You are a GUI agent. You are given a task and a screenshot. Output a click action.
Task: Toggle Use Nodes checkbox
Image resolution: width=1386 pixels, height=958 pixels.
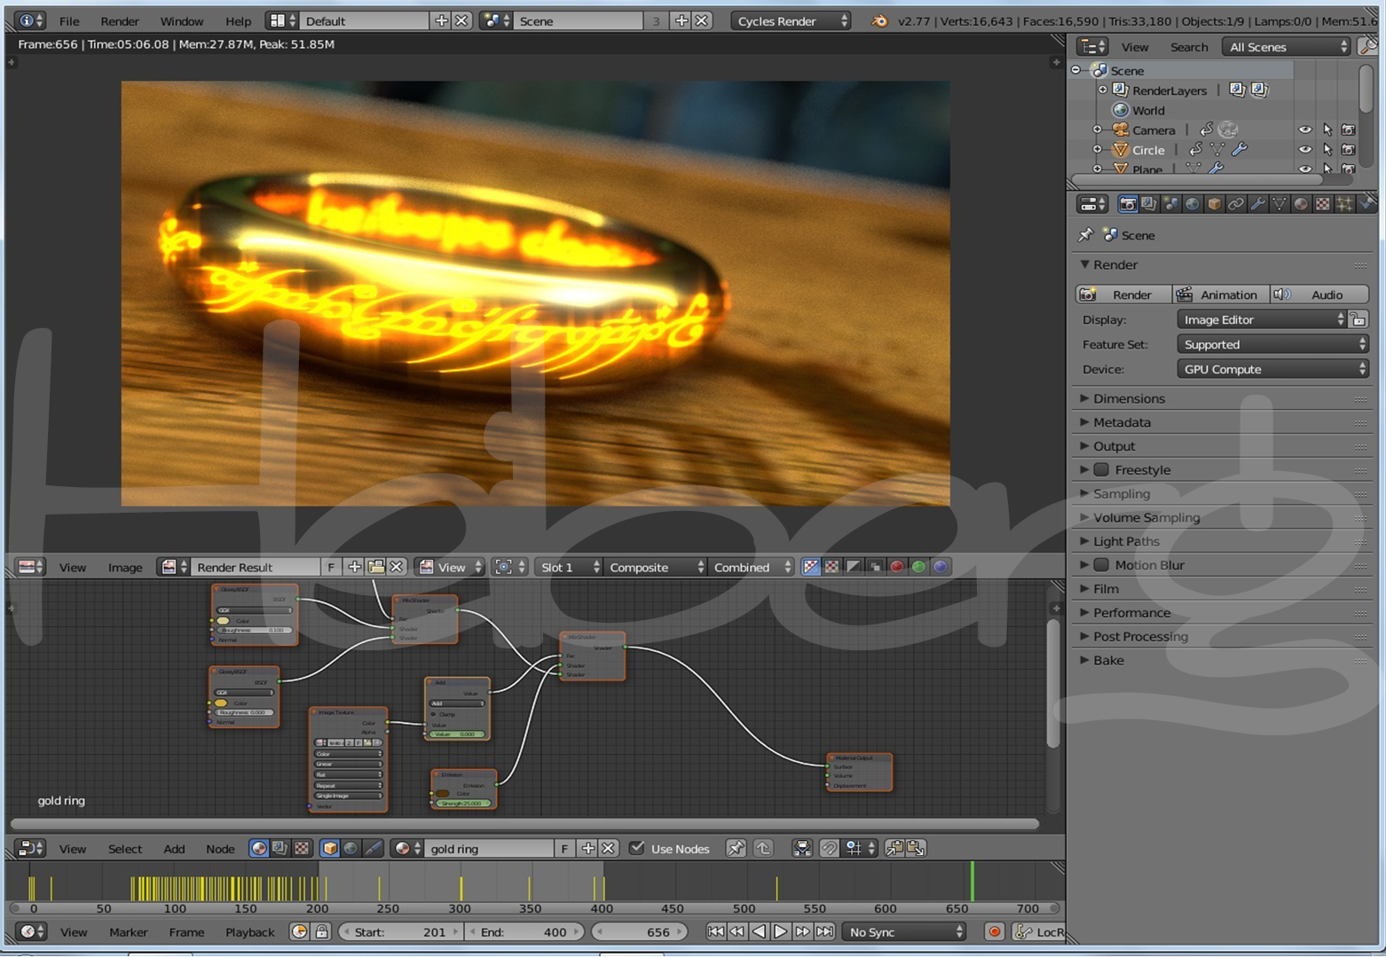pyautogui.click(x=637, y=848)
